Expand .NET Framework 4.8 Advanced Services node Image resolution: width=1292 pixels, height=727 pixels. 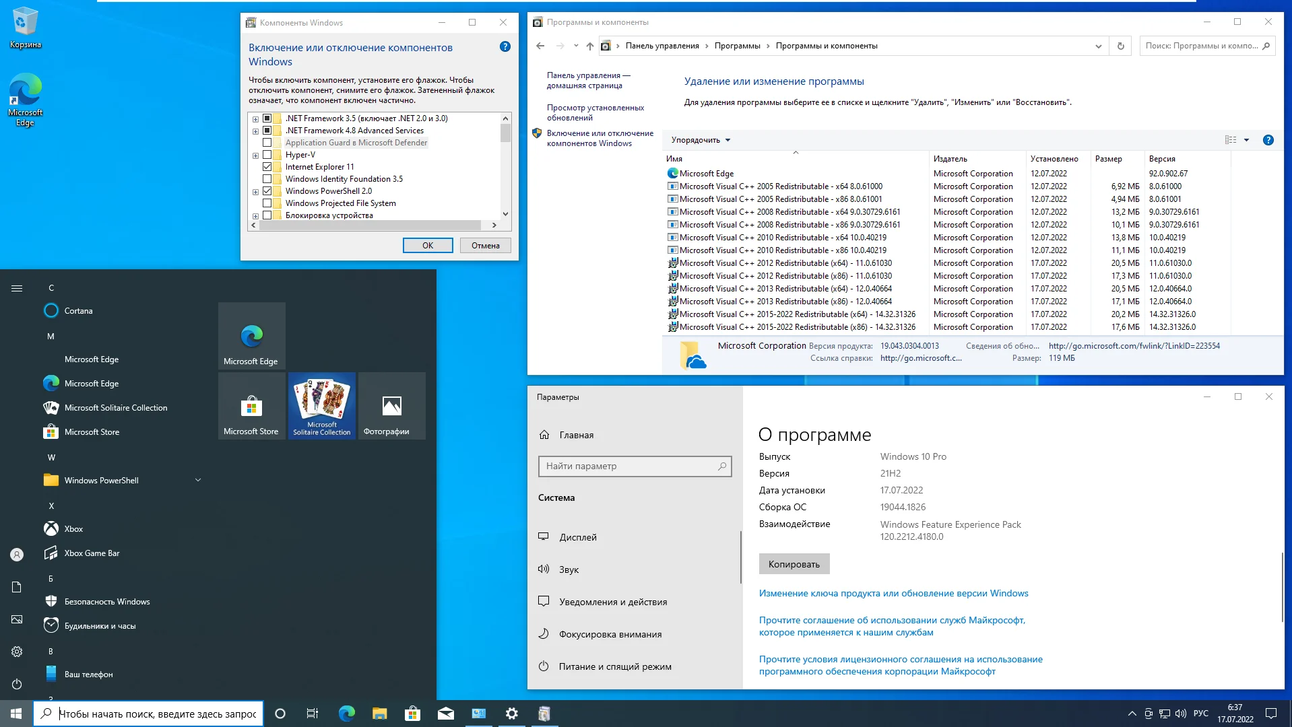(255, 131)
